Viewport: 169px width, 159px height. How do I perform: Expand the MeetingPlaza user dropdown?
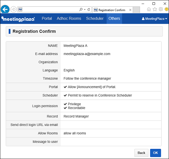pyautogui.click(x=154, y=19)
